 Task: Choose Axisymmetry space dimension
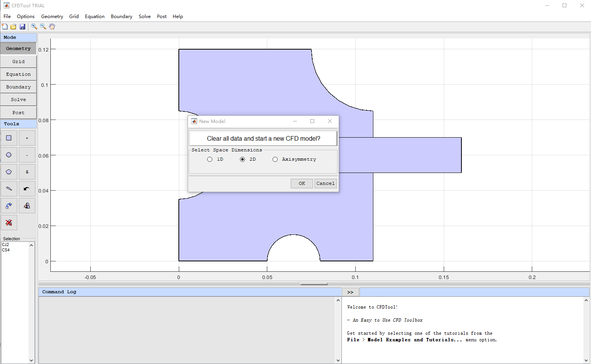point(275,159)
